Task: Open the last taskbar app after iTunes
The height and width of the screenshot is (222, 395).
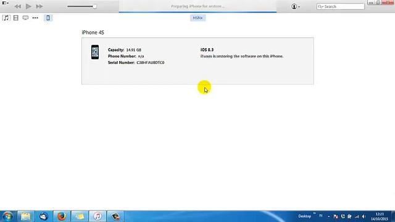Action: 115,216
